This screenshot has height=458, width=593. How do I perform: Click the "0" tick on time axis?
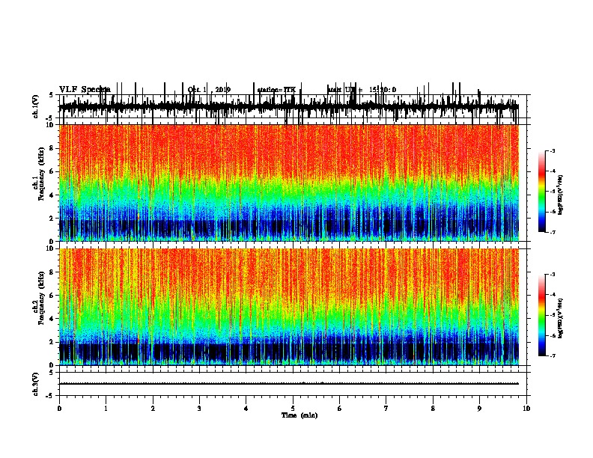[x=59, y=409]
